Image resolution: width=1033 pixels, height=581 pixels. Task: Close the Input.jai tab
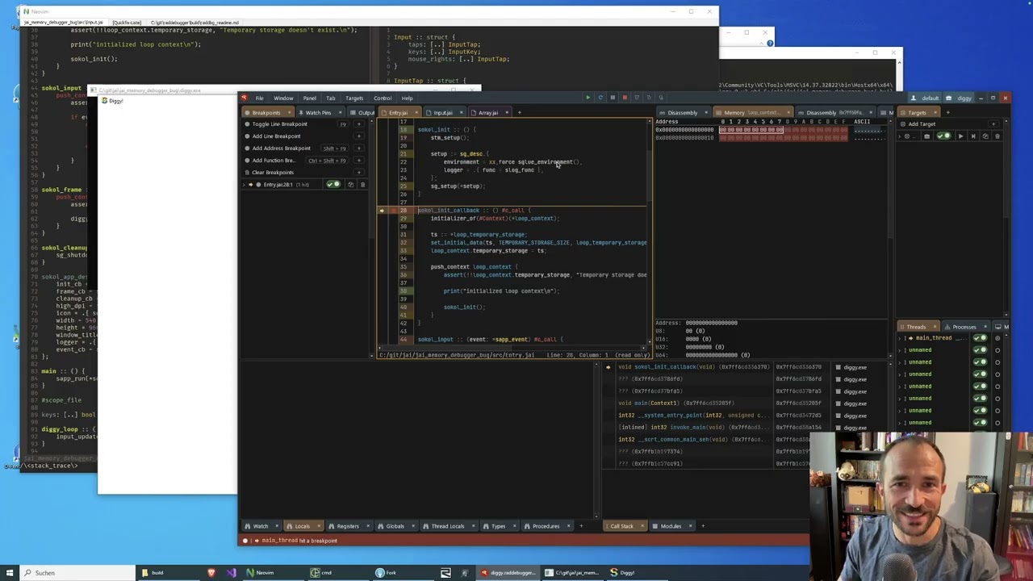tap(462, 113)
